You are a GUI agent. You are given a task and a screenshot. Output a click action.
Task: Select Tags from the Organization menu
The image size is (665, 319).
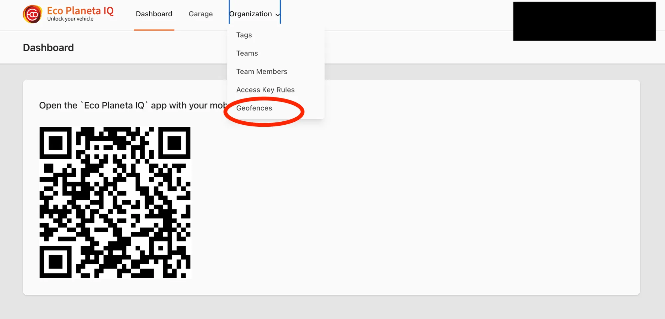[x=244, y=35]
